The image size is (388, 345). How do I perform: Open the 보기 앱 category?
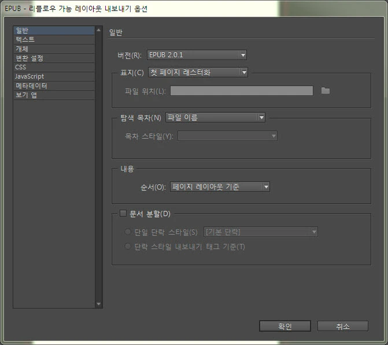pos(54,95)
